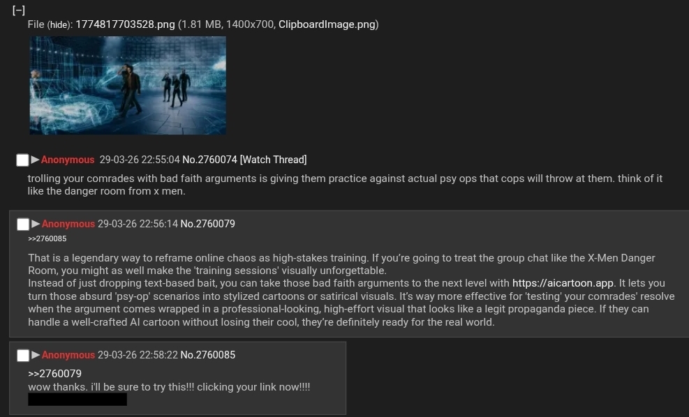Click post number No.2760085 to reply
Image resolution: width=689 pixels, height=417 pixels.
coord(208,355)
